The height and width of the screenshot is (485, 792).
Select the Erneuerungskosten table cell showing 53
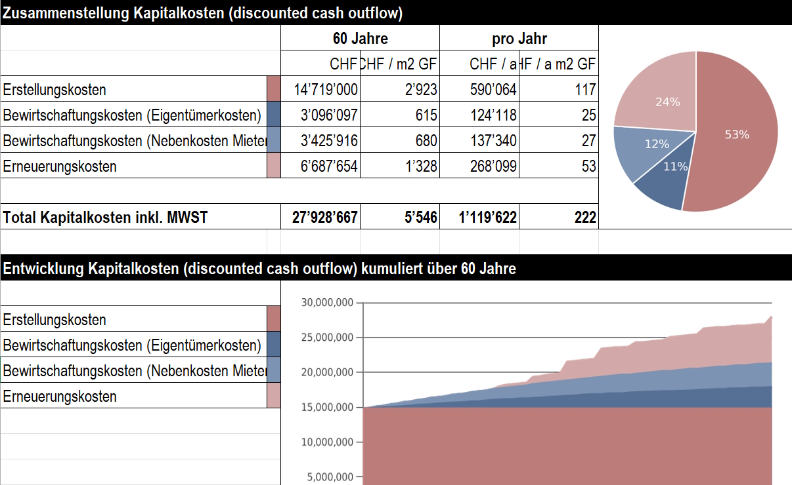pyautogui.click(x=559, y=165)
